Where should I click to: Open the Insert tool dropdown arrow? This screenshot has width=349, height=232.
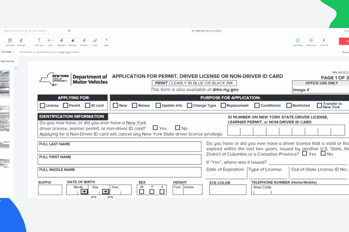pos(53,39)
